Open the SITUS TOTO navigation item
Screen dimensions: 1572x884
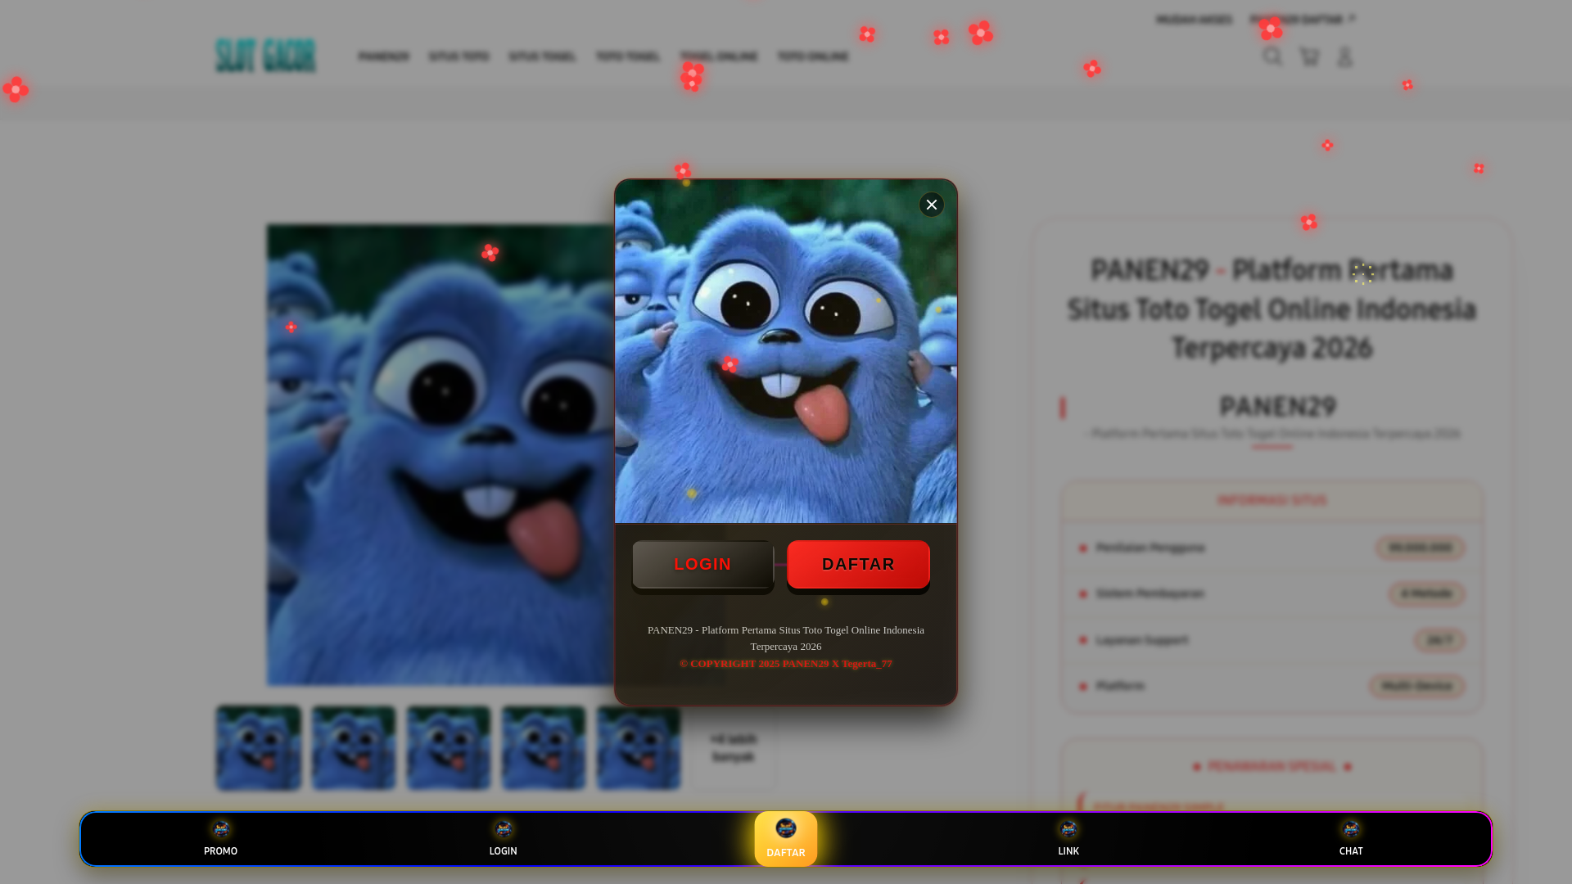458,56
